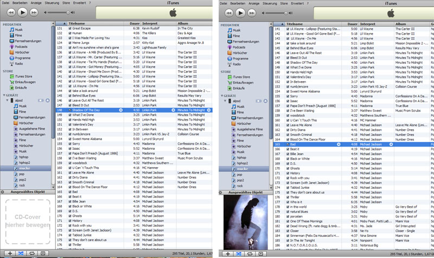The width and height of the screenshot is (434, 258).
Task: Open Bearbeiten menu in left iTunes window
Action: [x=20, y=3]
